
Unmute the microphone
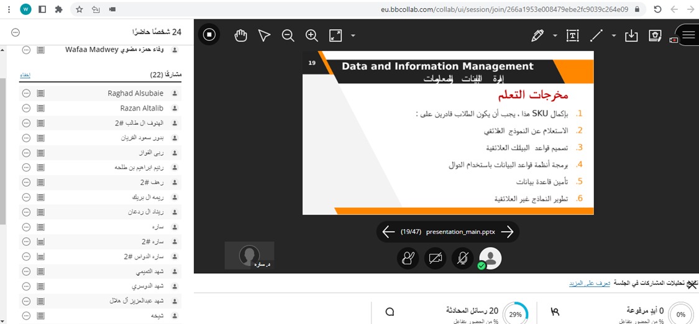pyautogui.click(x=462, y=258)
